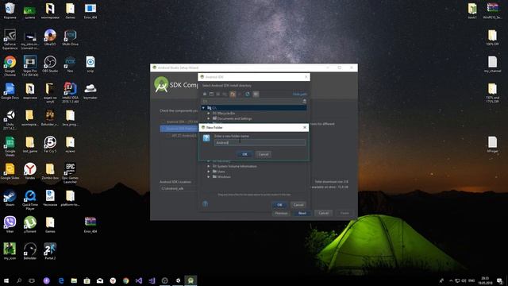Open Unity desktop shortcut

[10, 120]
